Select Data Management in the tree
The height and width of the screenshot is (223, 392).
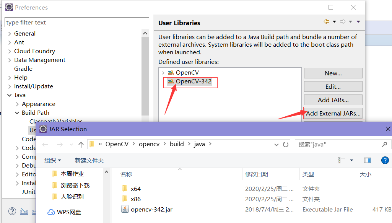(x=40, y=60)
